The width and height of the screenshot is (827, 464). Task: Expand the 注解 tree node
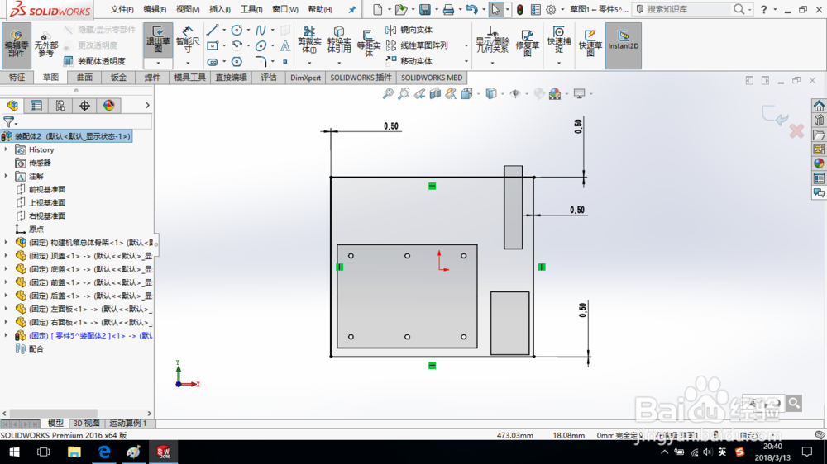pyautogui.click(x=6, y=176)
